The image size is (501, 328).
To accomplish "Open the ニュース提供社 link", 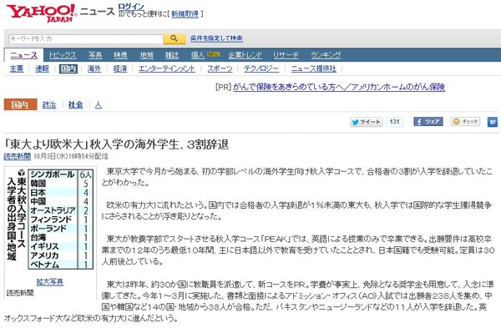I will (314, 68).
